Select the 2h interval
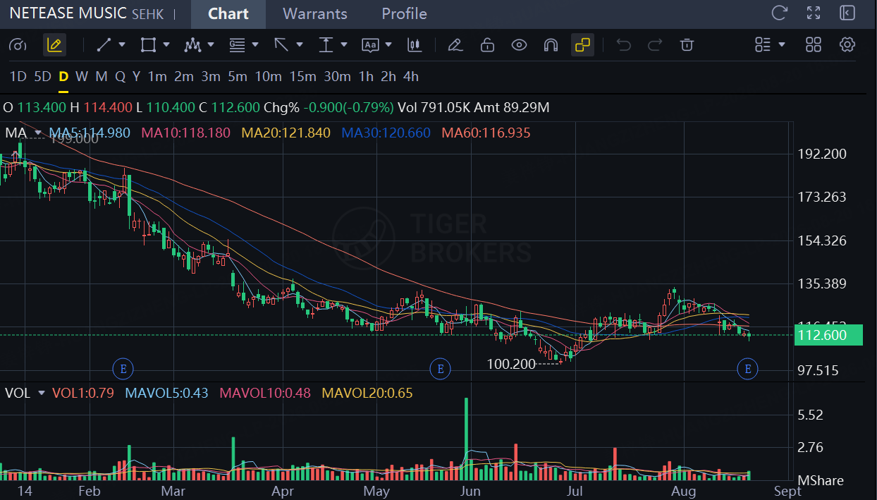The height and width of the screenshot is (500, 877). point(388,76)
